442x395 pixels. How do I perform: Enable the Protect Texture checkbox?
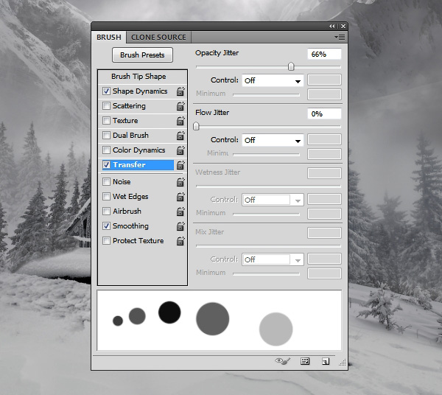pyautogui.click(x=106, y=240)
